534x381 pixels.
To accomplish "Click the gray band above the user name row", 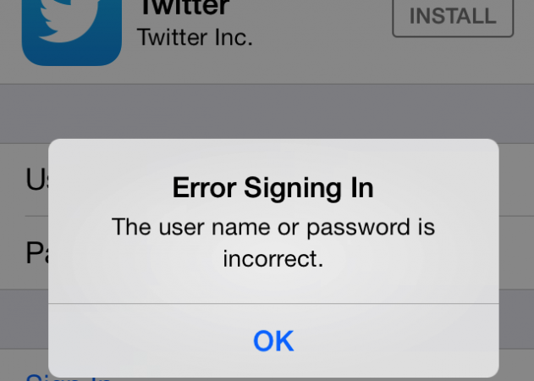I will tap(267, 113).
